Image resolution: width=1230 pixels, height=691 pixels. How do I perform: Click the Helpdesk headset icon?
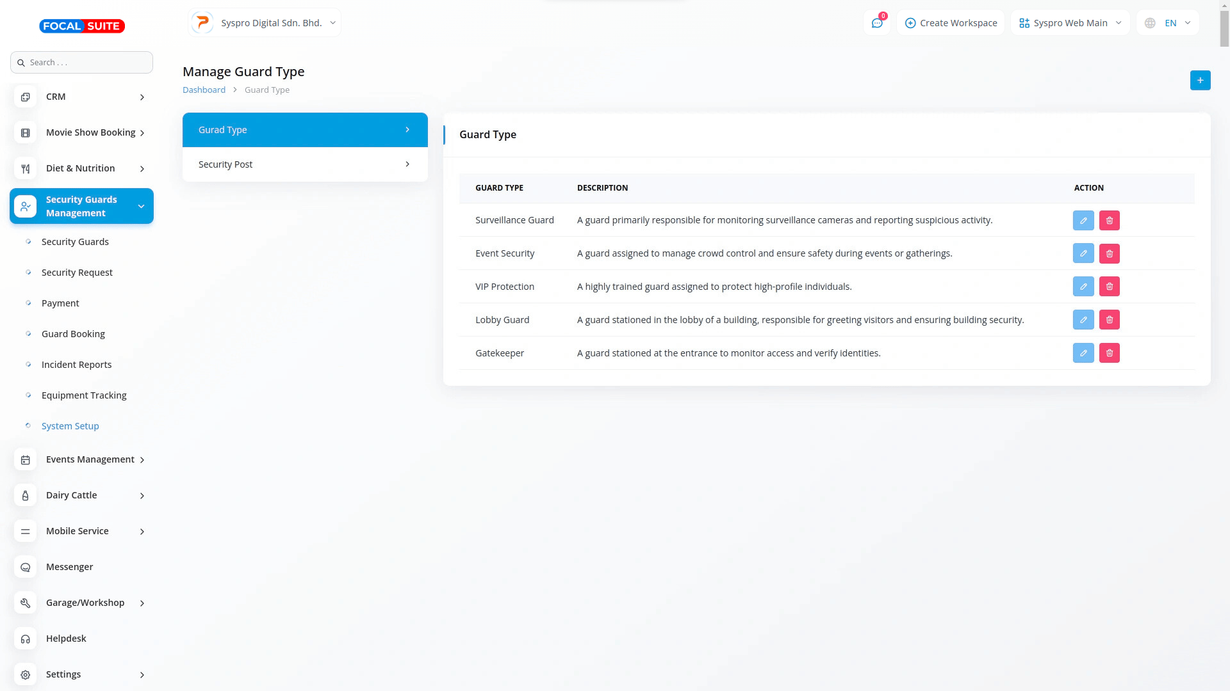[26, 639]
